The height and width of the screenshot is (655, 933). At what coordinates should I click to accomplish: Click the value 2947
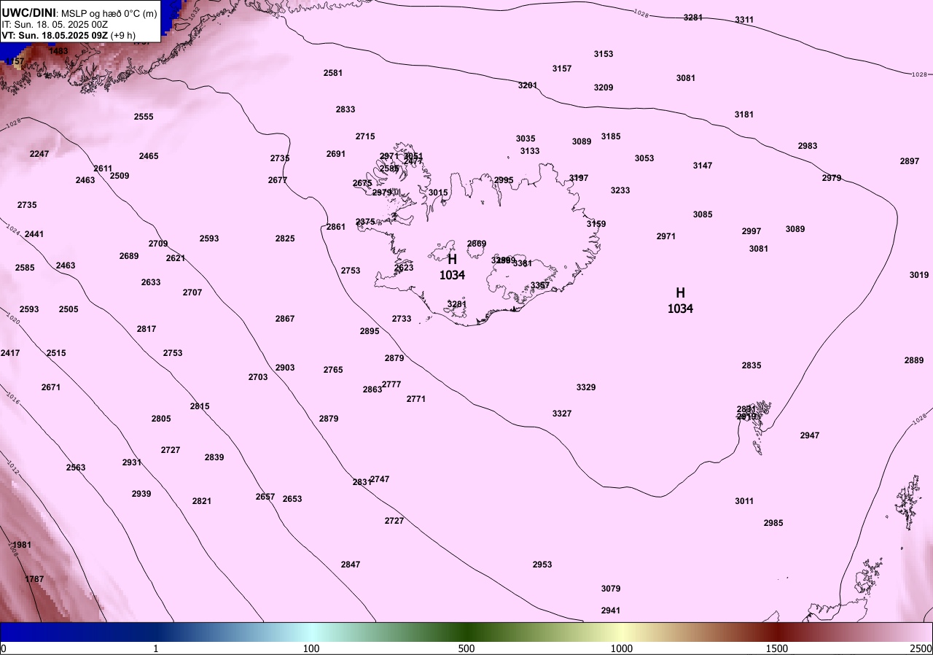(x=810, y=435)
